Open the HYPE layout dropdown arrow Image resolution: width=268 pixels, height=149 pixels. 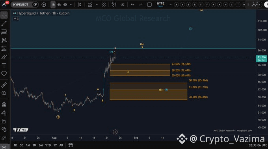click(x=170, y=5)
